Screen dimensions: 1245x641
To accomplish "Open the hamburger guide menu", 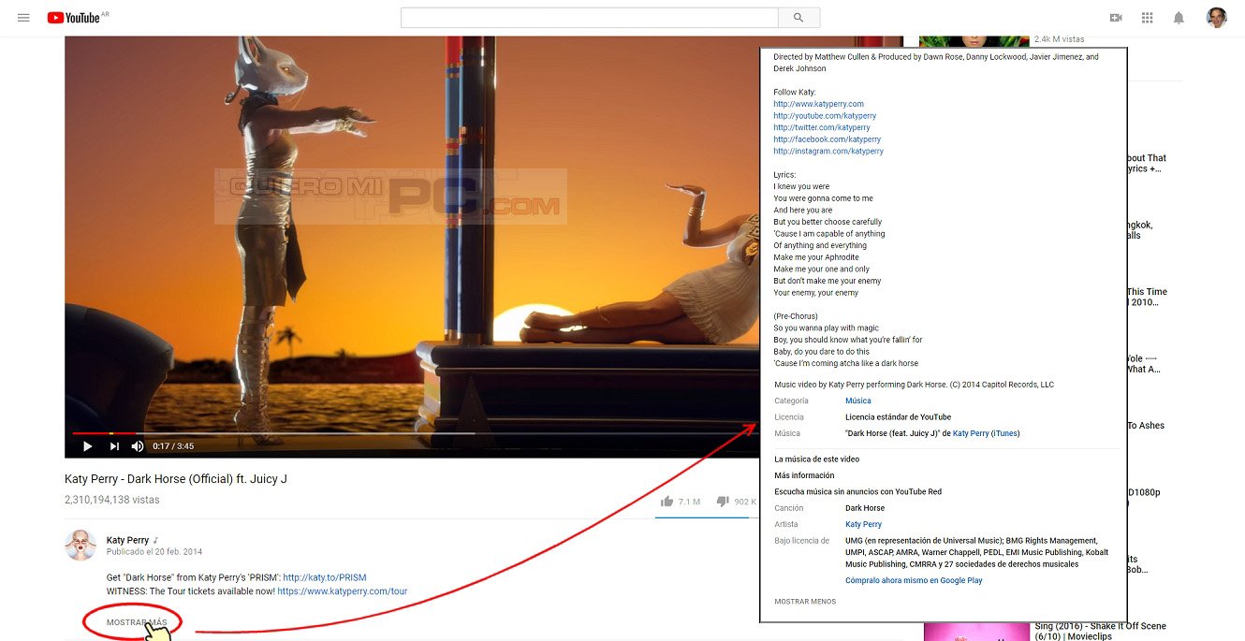I will click(x=24, y=18).
